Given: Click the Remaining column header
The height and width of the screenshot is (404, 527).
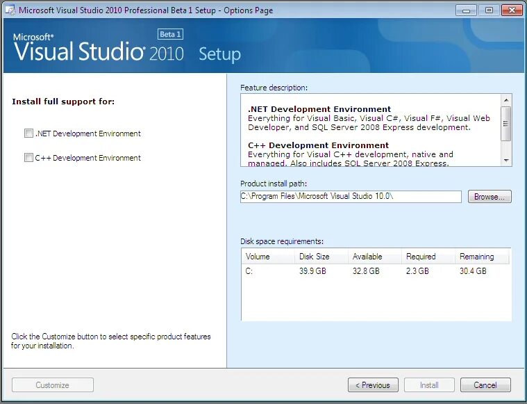Looking at the screenshot, I should 482,257.
